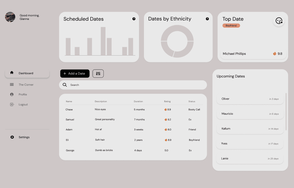The width and height of the screenshot is (294, 188).
Task: Click the 'Nice eyes' description
Action: click(100, 109)
